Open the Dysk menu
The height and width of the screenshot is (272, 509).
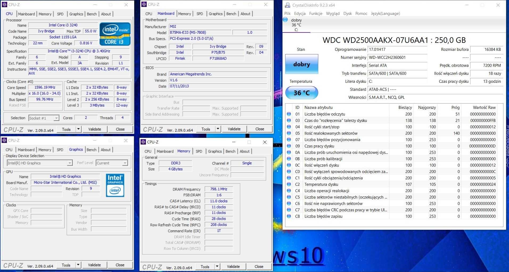(347, 13)
